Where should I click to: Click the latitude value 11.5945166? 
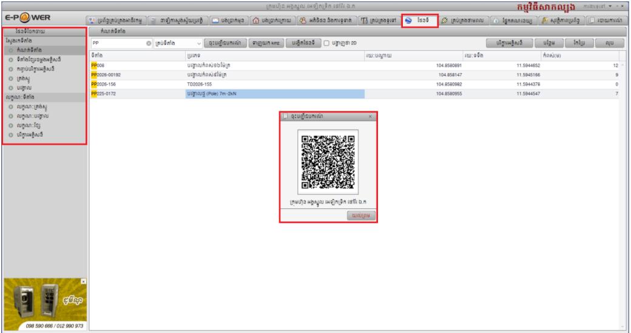coord(528,74)
